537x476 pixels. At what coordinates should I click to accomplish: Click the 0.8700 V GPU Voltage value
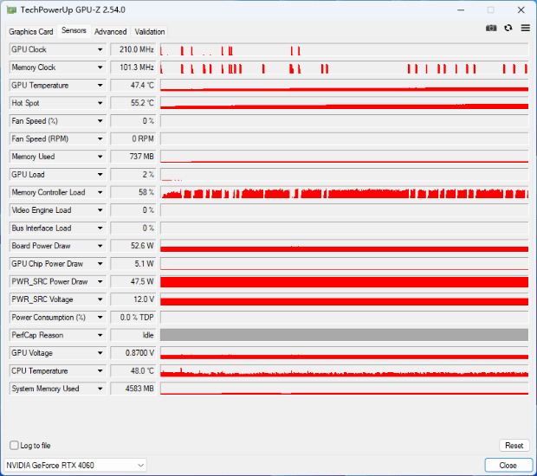[133, 353]
